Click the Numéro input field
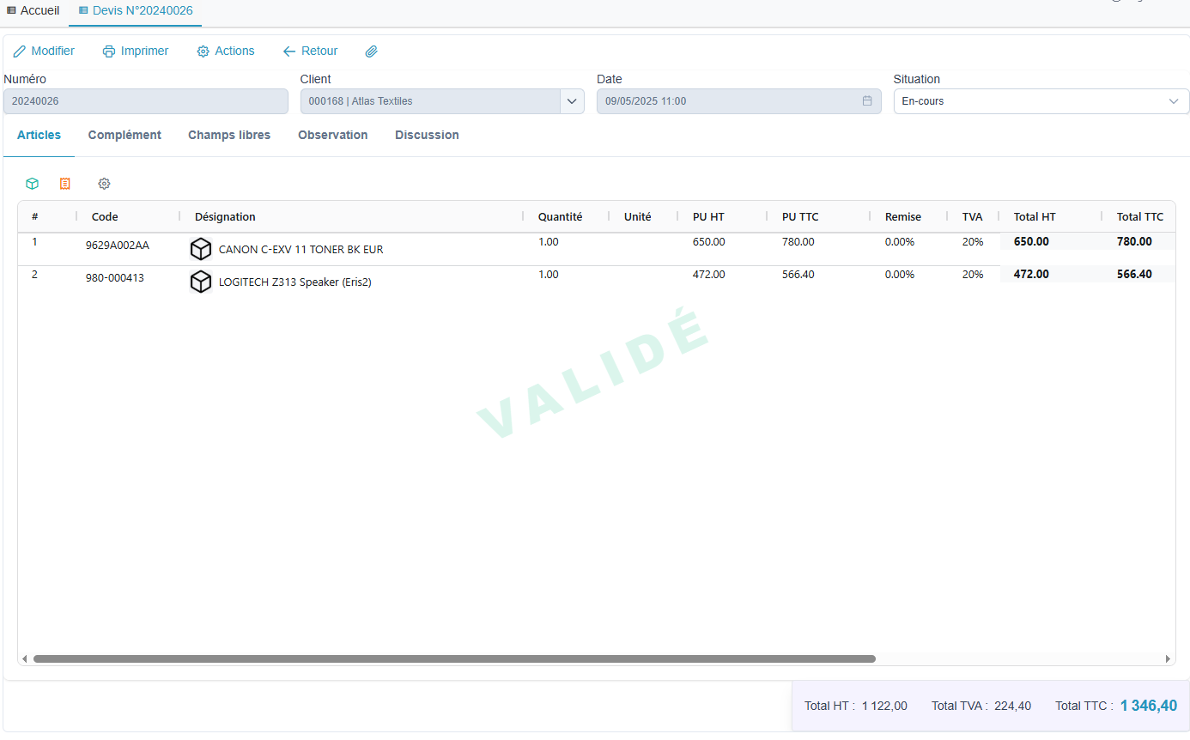Viewport: 1190px width, 740px height. [146, 101]
